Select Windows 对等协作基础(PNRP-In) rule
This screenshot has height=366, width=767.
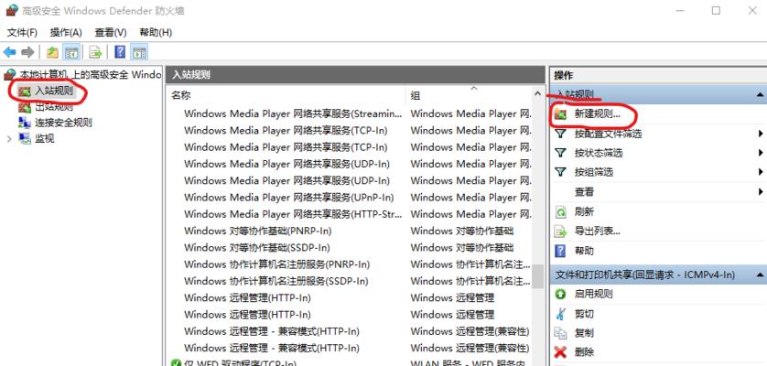pos(257,231)
